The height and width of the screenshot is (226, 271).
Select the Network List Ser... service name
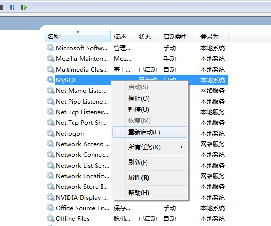tap(82, 165)
